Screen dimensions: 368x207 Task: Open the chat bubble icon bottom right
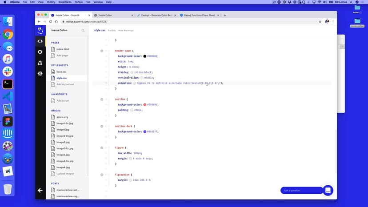[x=328, y=190]
